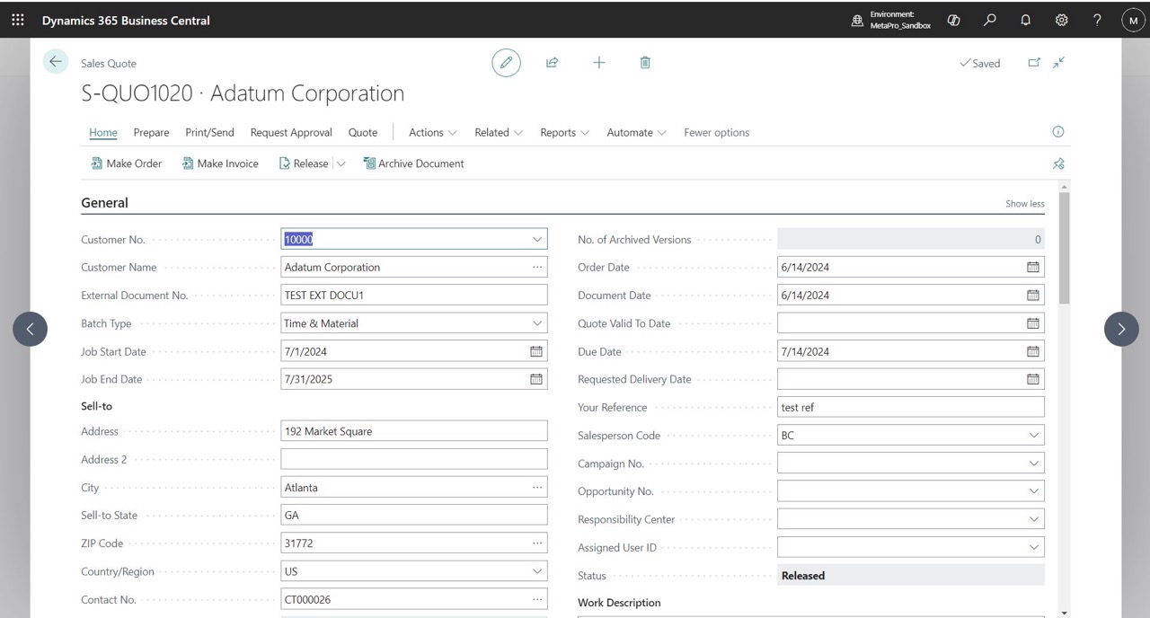Click the Edit pencil icon

[x=507, y=62]
